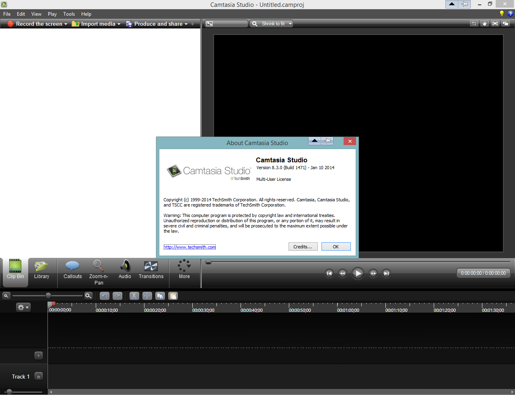Open the timeline gear settings dropdown
This screenshot has width=515, height=395.
click(23, 307)
